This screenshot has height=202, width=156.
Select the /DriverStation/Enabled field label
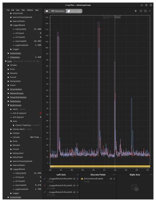(93, 179)
